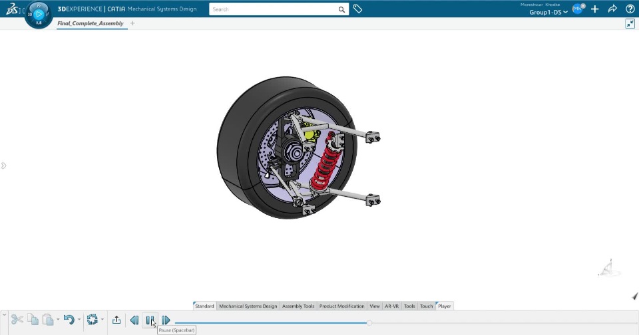Open the Product Modification tab
Viewport: 639px width, 335px height.
(x=342, y=306)
